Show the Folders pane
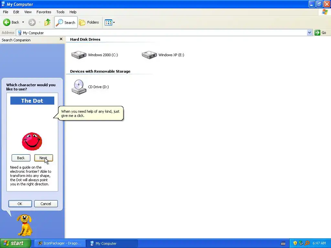The height and width of the screenshot is (248, 331). pos(89,22)
